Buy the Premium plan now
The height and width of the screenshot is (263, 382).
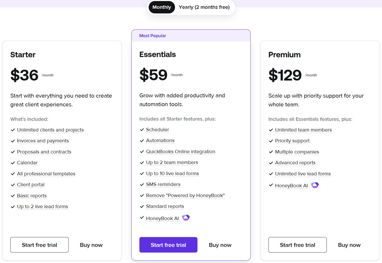(x=349, y=245)
